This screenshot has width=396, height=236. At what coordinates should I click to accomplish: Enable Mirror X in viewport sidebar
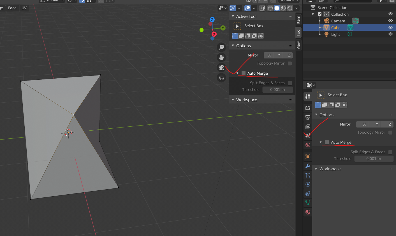click(269, 55)
